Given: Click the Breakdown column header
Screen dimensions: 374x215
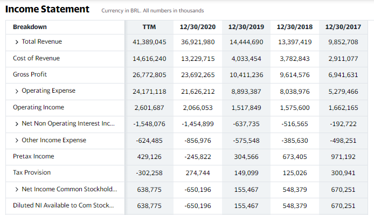Looking at the screenshot, I should [30, 27].
